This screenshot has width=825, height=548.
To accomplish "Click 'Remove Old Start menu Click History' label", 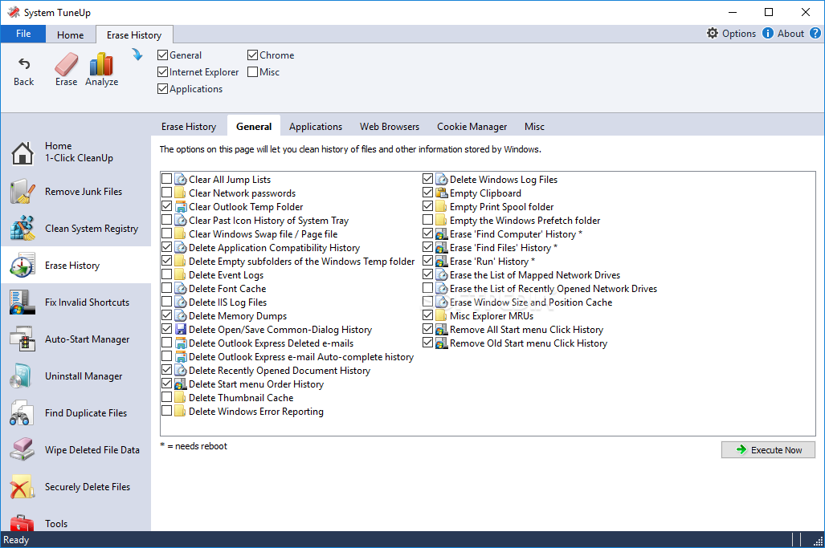I will tap(529, 343).
